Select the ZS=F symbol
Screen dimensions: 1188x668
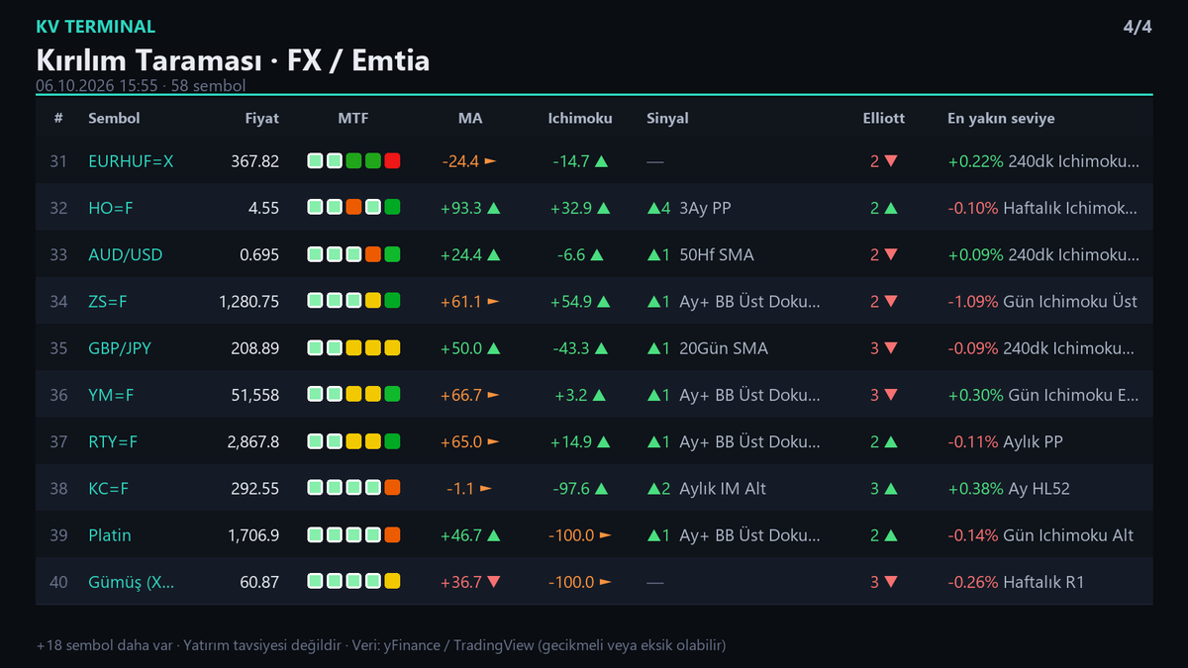108,301
